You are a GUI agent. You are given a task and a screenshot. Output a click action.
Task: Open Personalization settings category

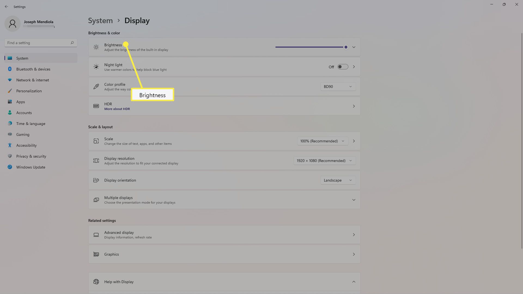[41, 91]
